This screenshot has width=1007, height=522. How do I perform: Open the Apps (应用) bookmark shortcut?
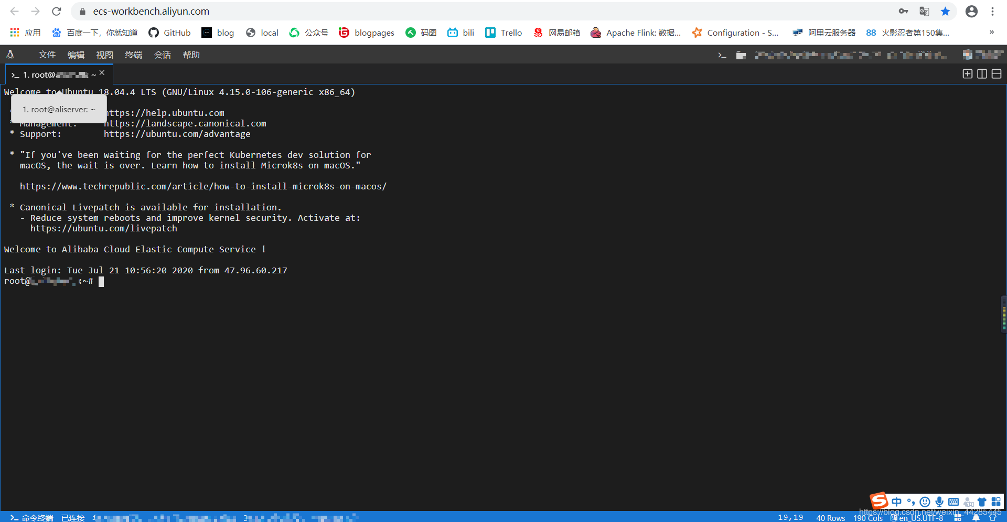tap(25, 33)
